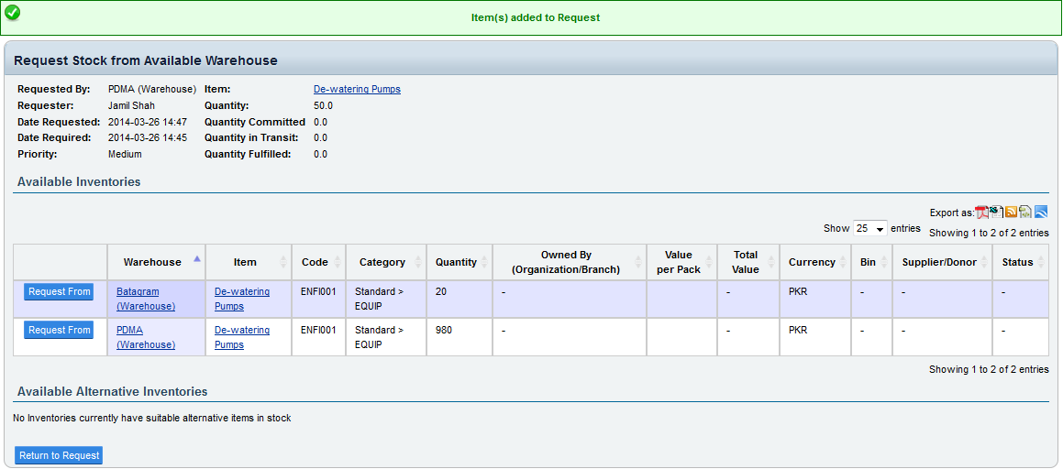Screen dimensions: 1063x469
Task: Sort by the Status column header
Action: 1019,262
